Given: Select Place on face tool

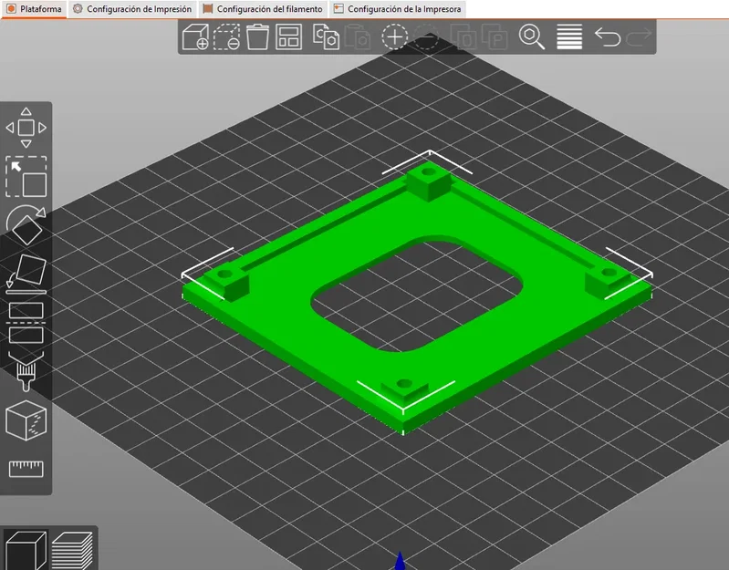Looking at the screenshot, I should click(26, 275).
